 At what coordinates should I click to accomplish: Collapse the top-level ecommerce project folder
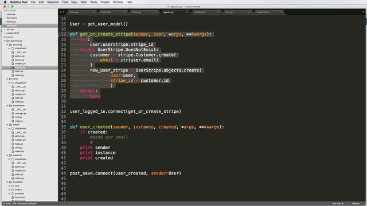5,41
